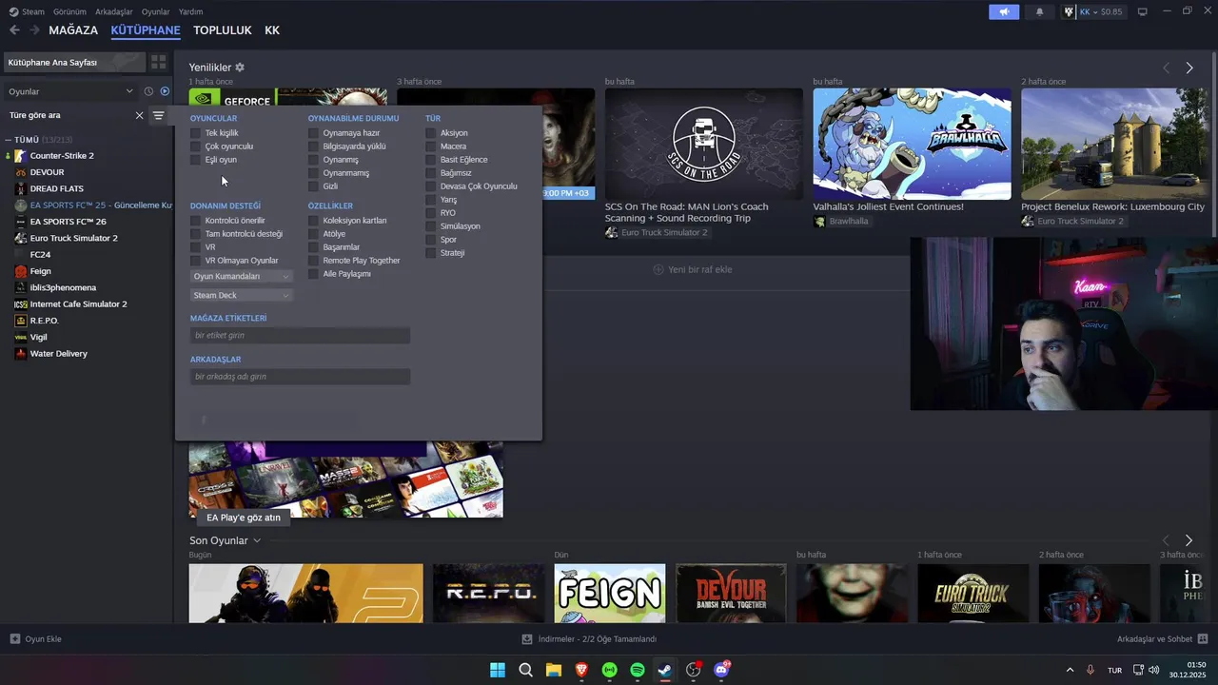Open Yardım menu
The height and width of the screenshot is (685, 1218).
[x=190, y=11]
